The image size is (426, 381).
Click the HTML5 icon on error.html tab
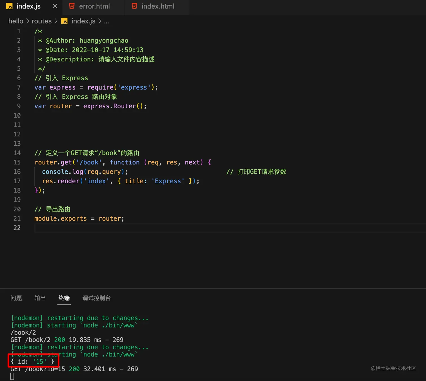pyautogui.click(x=72, y=6)
